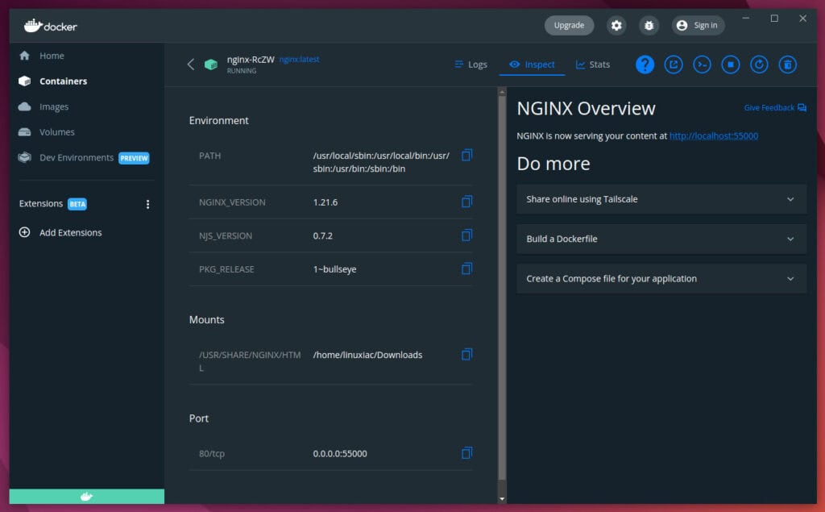Switch to the Stats tab

point(593,65)
